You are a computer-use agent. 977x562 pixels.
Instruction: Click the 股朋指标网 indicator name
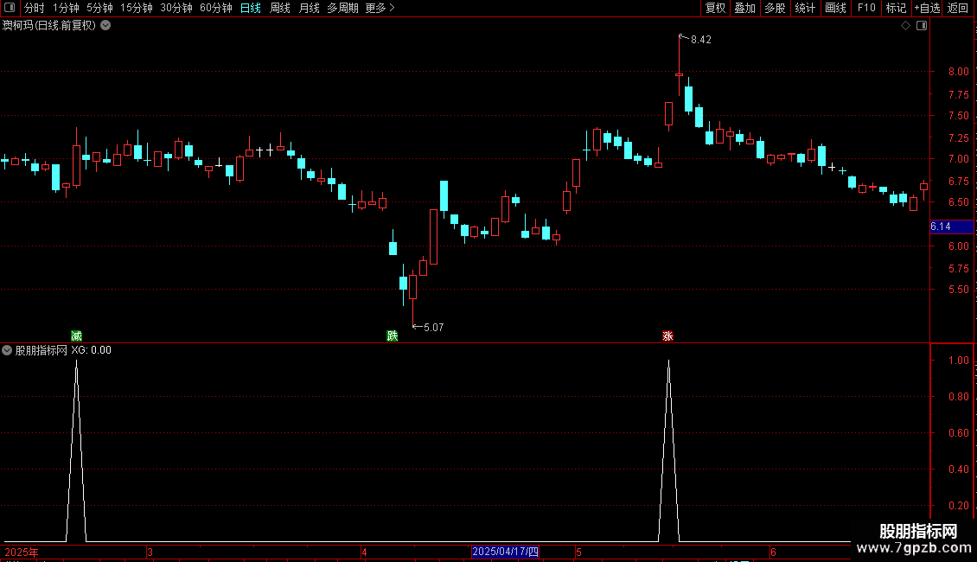[x=42, y=350]
